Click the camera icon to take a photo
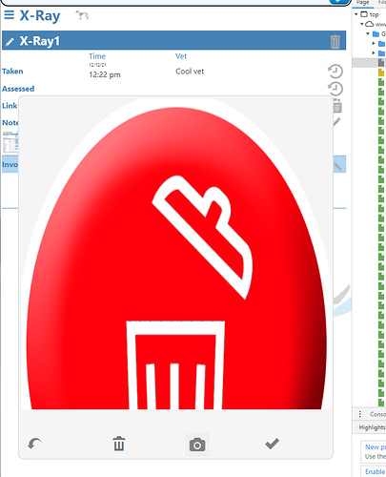Screen dimensions: 386x477 click(197, 445)
